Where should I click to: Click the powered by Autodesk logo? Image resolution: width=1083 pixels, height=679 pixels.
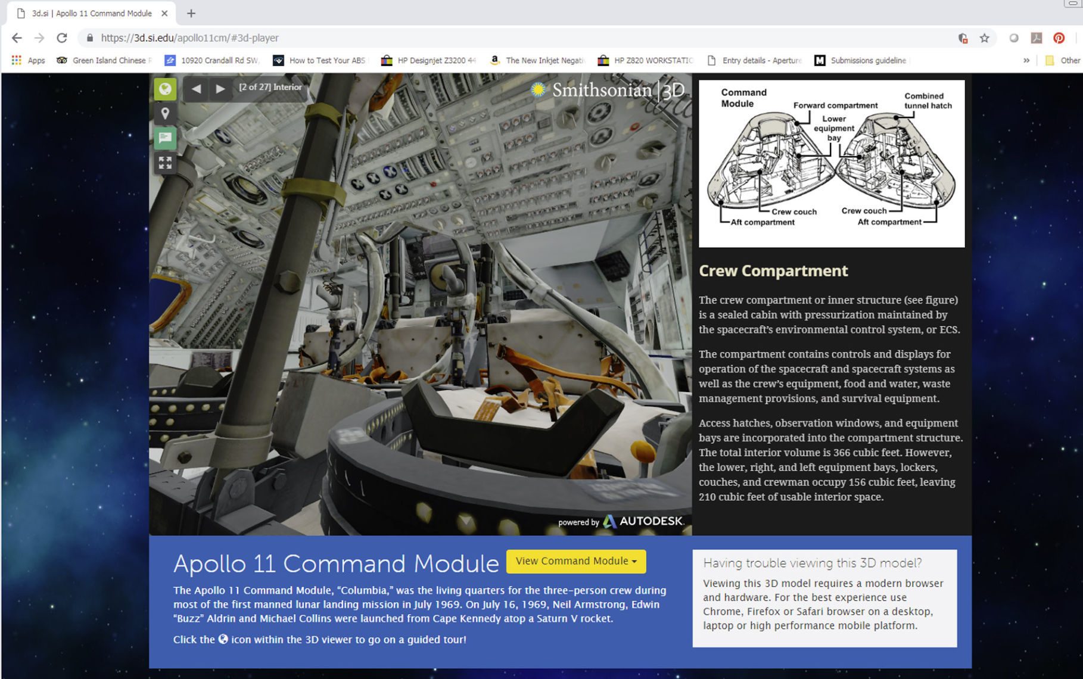[620, 522]
